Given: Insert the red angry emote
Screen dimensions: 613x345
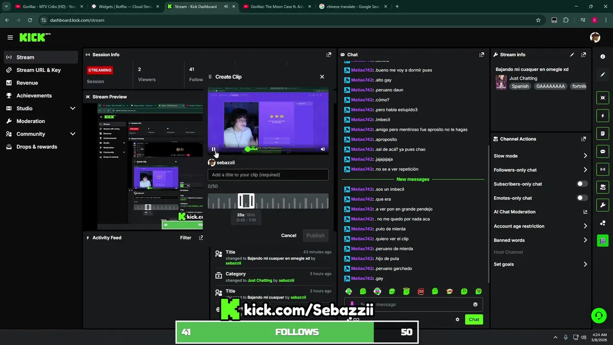Looking at the screenshot, I should [420, 291].
